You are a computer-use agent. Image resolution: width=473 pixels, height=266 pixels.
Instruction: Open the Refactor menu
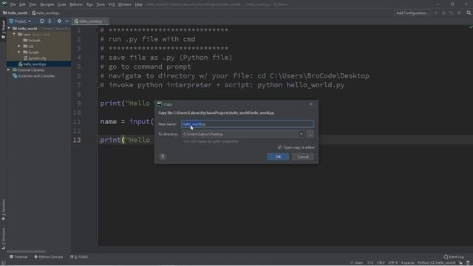tap(76, 4)
